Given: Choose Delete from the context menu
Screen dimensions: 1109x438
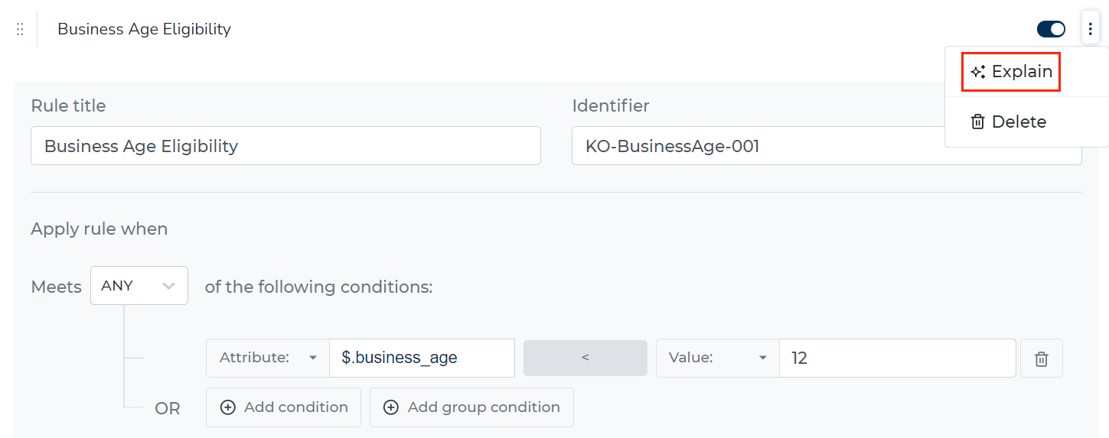Looking at the screenshot, I should point(1009,122).
